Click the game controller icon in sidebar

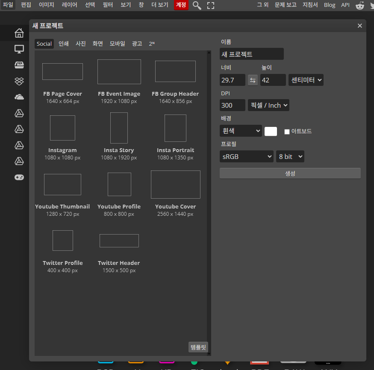(x=19, y=177)
